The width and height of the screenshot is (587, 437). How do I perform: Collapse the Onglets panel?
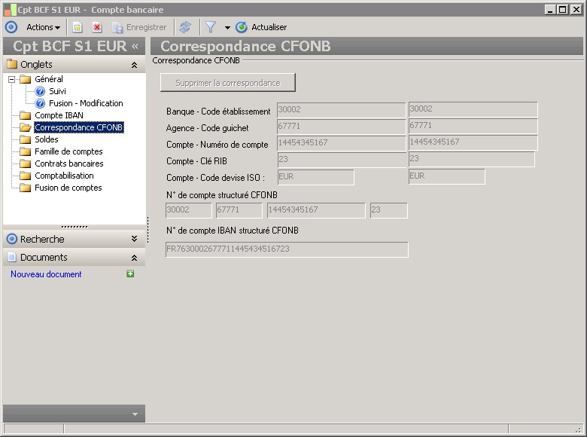coord(134,65)
